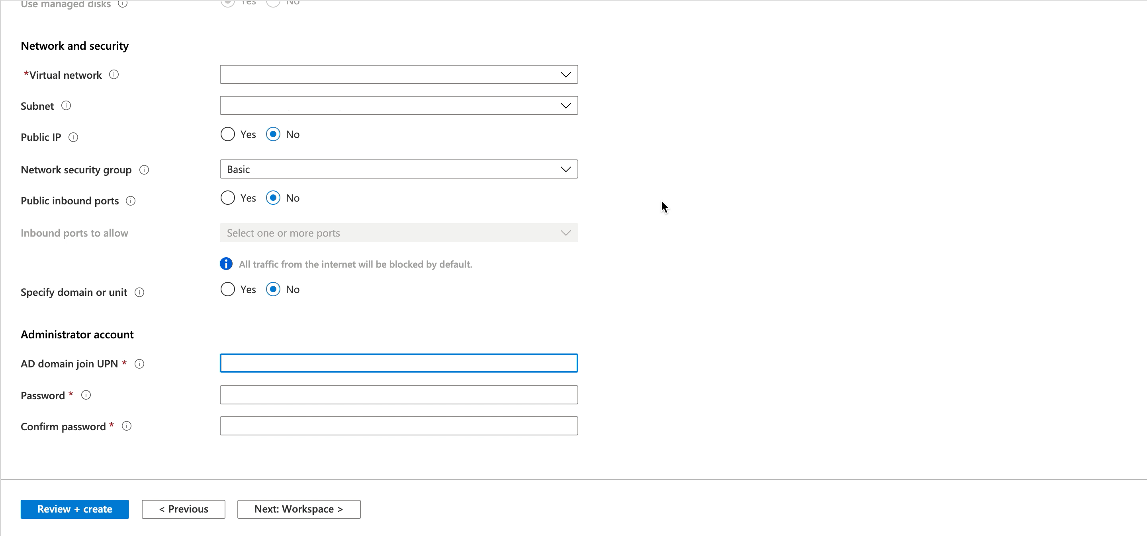Screen dimensions: 1147x536
Task: Go to Next: Workspace step
Action: point(299,509)
